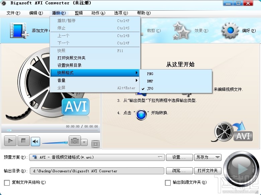Open the 另存为 dropdown button

[x=208, y=157]
